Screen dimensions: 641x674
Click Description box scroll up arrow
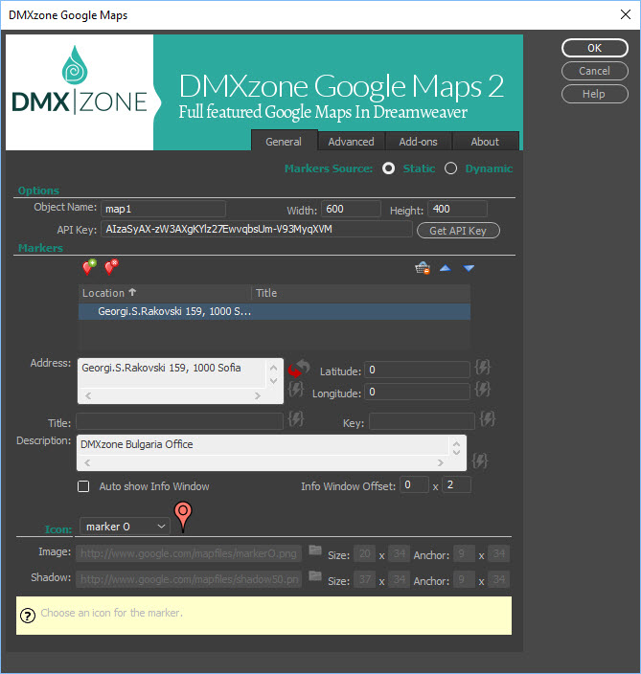[456, 443]
